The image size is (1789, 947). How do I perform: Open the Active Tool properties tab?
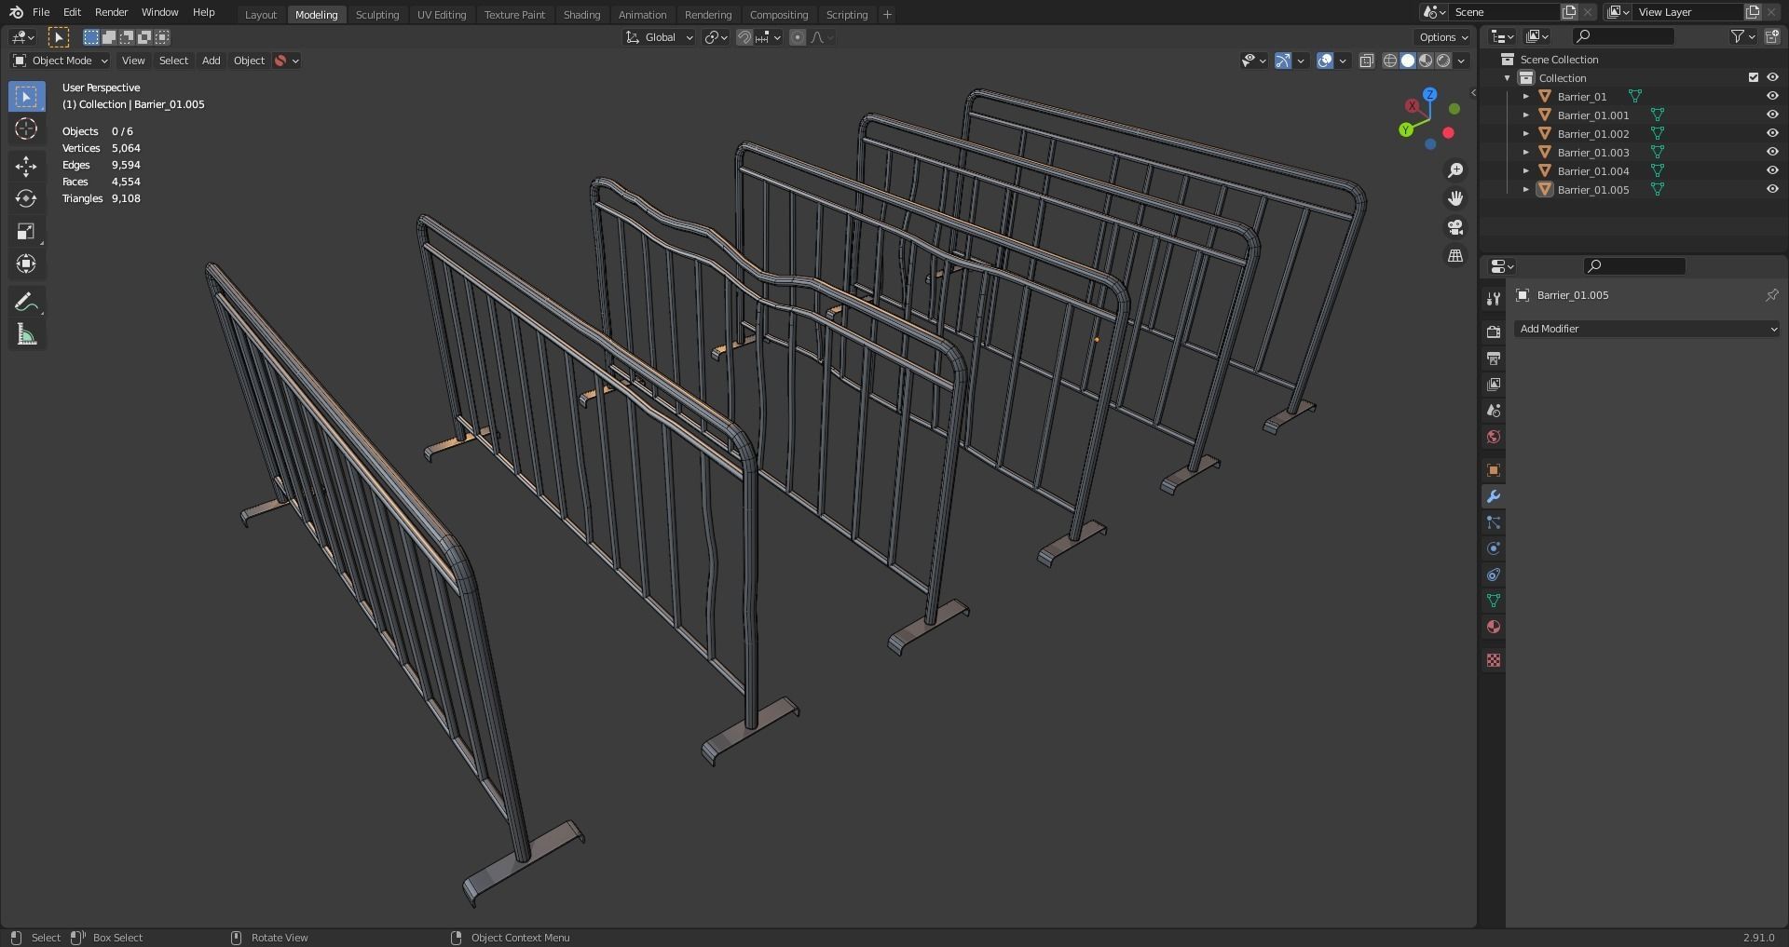click(1494, 298)
